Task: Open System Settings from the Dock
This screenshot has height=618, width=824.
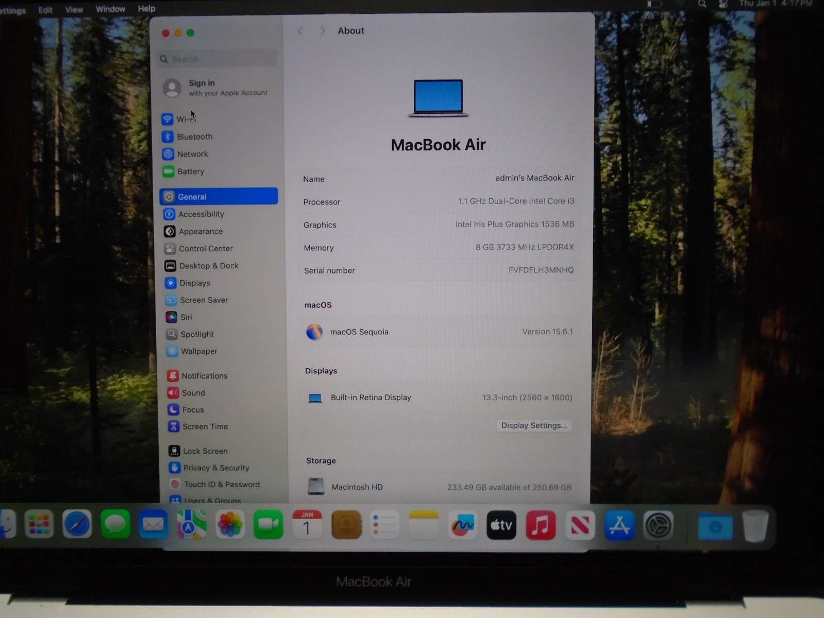Action: click(658, 525)
